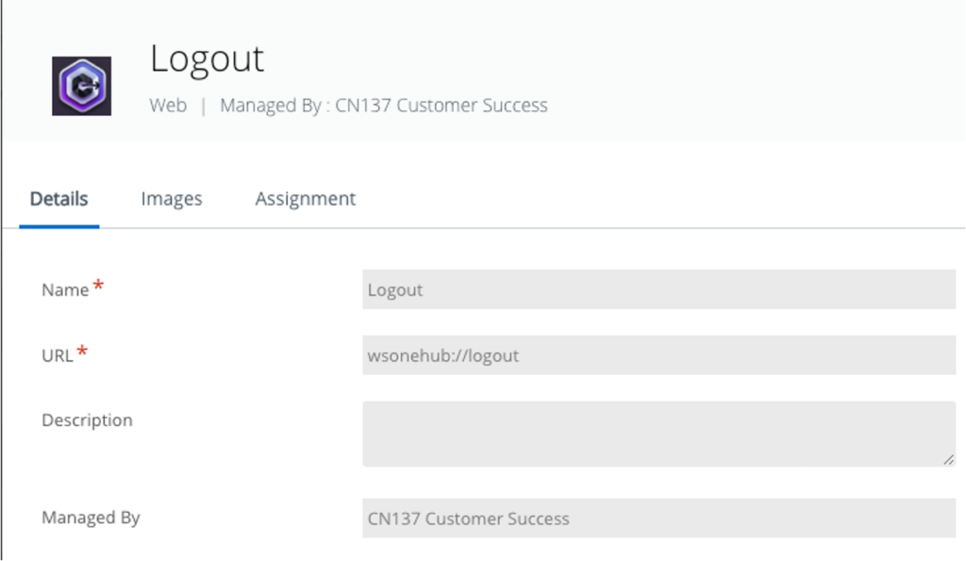Go to the Assignment tab

coord(305,199)
